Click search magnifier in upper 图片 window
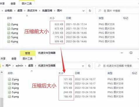The width and height of the screenshot is (139, 107). pyautogui.click(x=100, y=11)
